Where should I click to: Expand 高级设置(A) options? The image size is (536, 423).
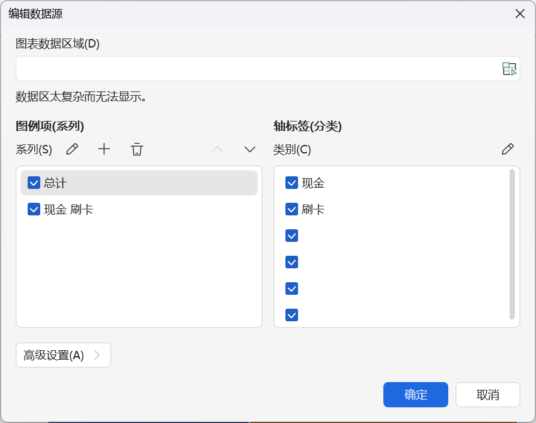point(63,355)
